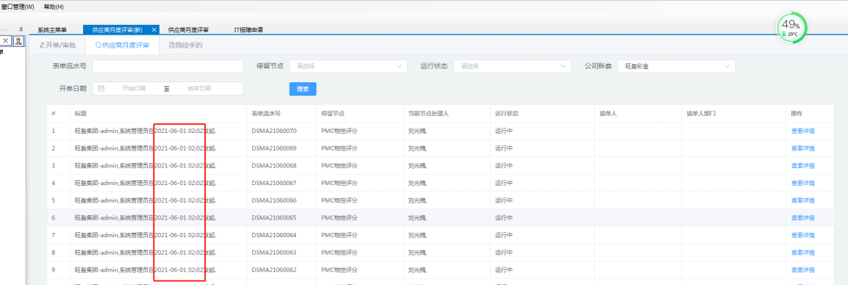Open the 帮助(H) menu
Image resolution: width=848 pixels, height=285 pixels.
(54, 7)
